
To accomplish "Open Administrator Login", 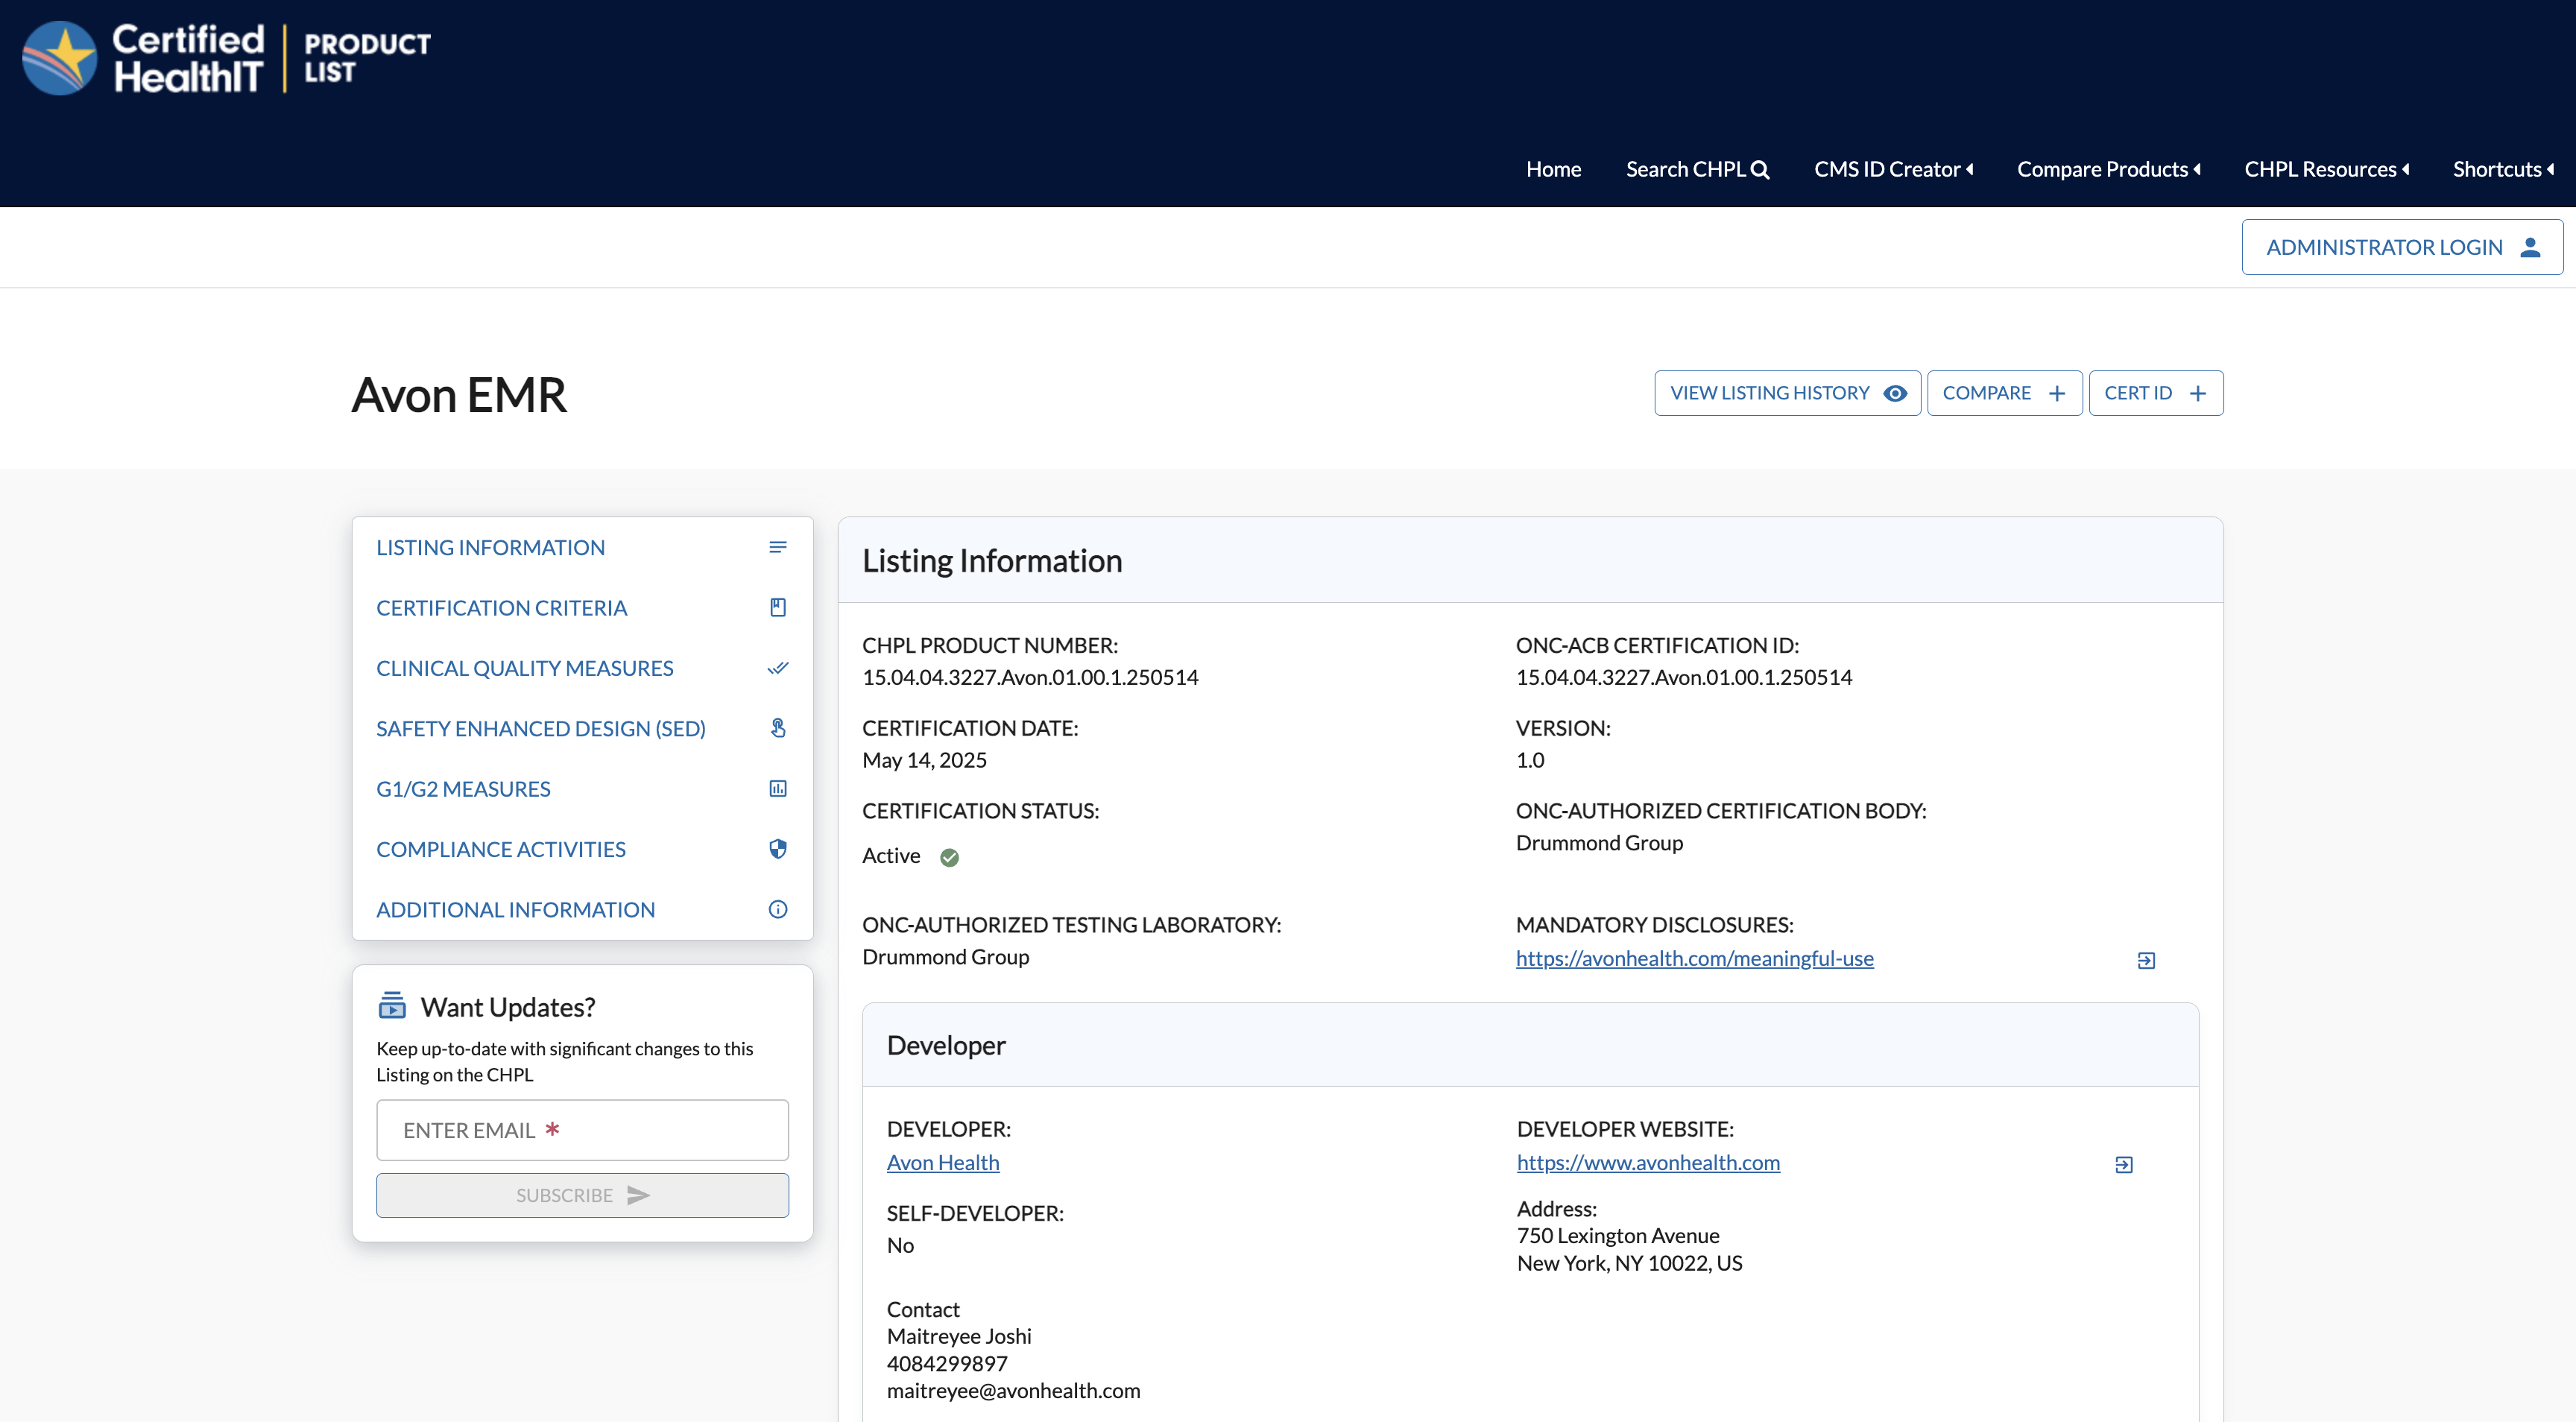I will pos(2402,247).
